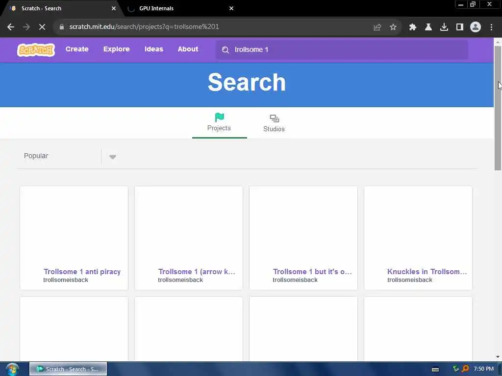Viewport: 502px width, 376px height.
Task: Click the on-screen keyboard tray icon
Action: (x=435, y=369)
